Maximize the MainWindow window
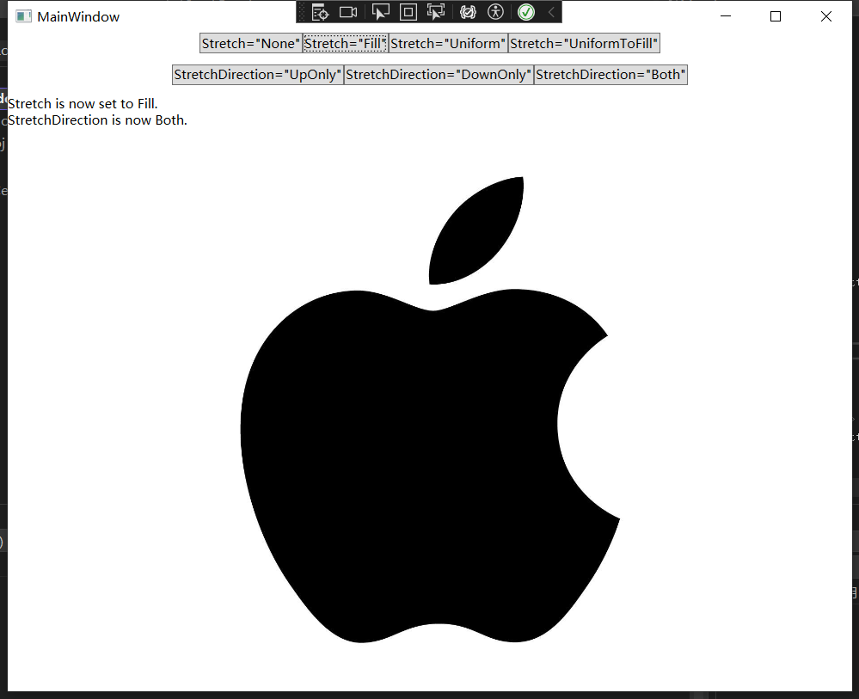This screenshot has height=699, width=859. click(x=776, y=16)
